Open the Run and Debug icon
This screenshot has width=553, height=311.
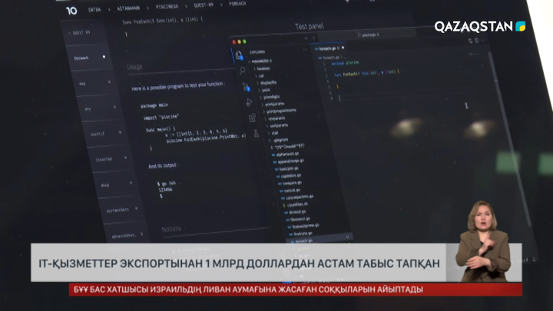tap(250, 102)
